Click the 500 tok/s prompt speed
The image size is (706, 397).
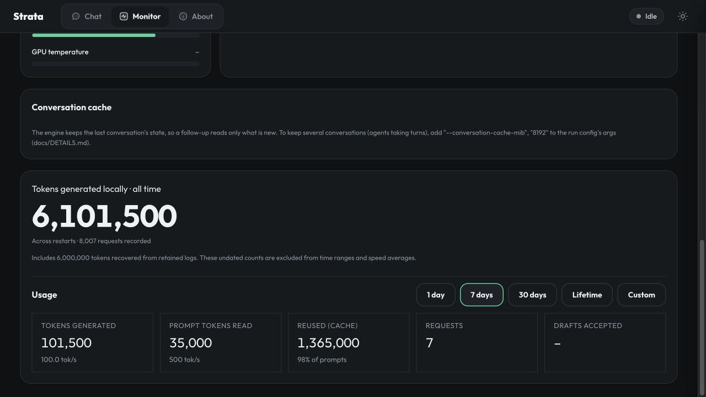pos(184,360)
